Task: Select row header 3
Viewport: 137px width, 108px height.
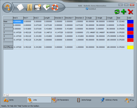Action: click(8, 33)
